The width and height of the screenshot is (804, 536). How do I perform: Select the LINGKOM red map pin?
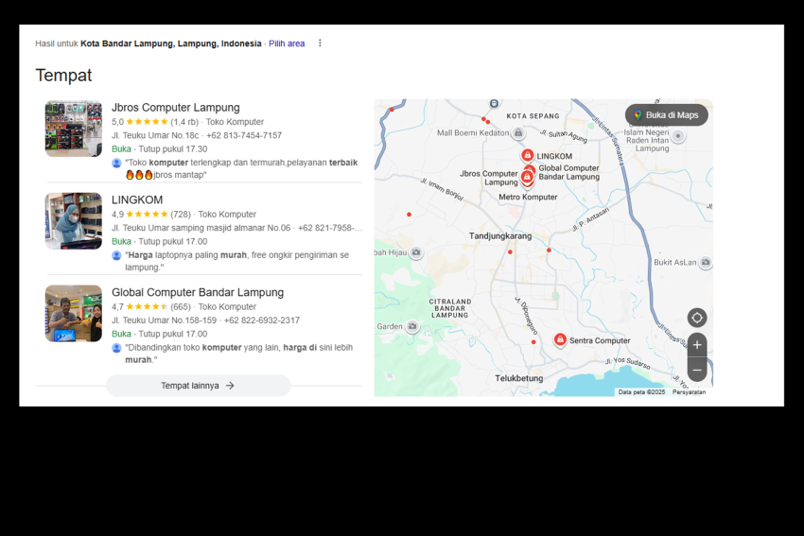click(527, 155)
